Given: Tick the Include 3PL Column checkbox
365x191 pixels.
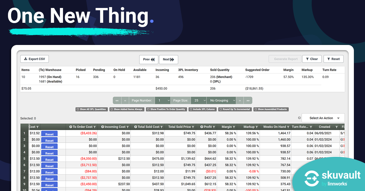Looking at the screenshot, I should pyautogui.click(x=191, y=109).
